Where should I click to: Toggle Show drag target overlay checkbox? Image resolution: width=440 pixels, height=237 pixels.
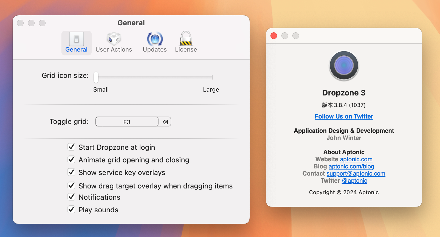point(71,186)
